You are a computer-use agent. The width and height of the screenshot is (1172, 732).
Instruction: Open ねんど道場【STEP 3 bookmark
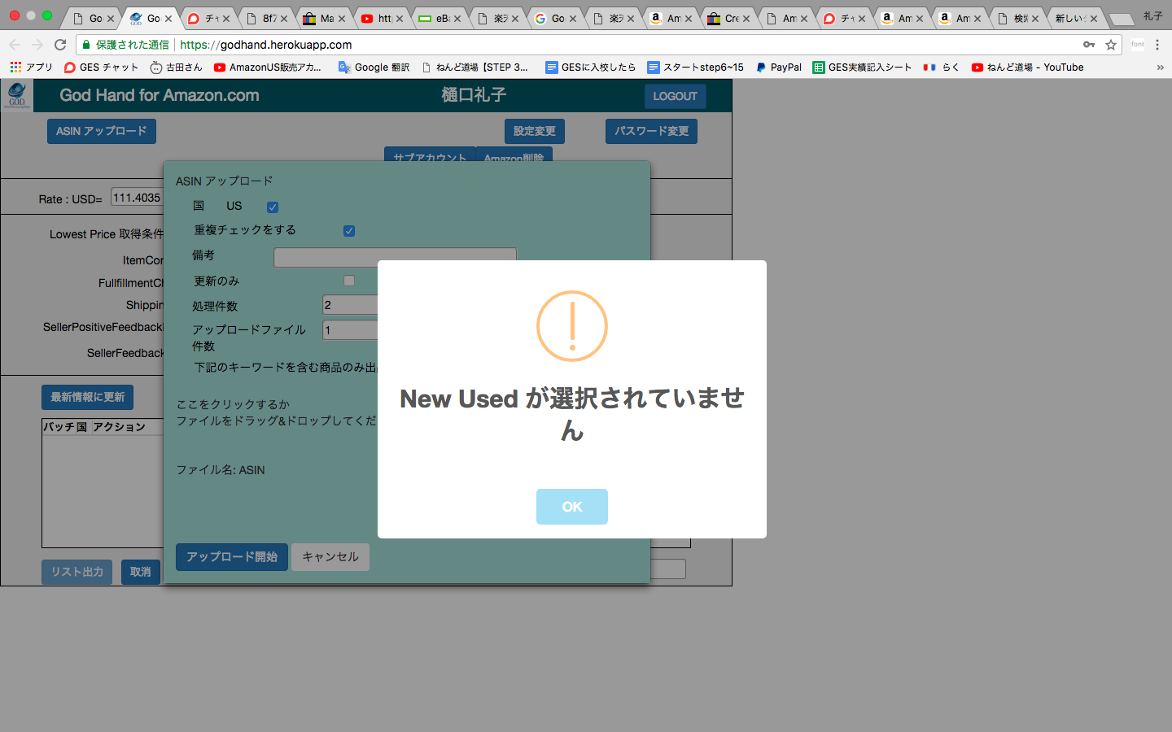tap(474, 68)
